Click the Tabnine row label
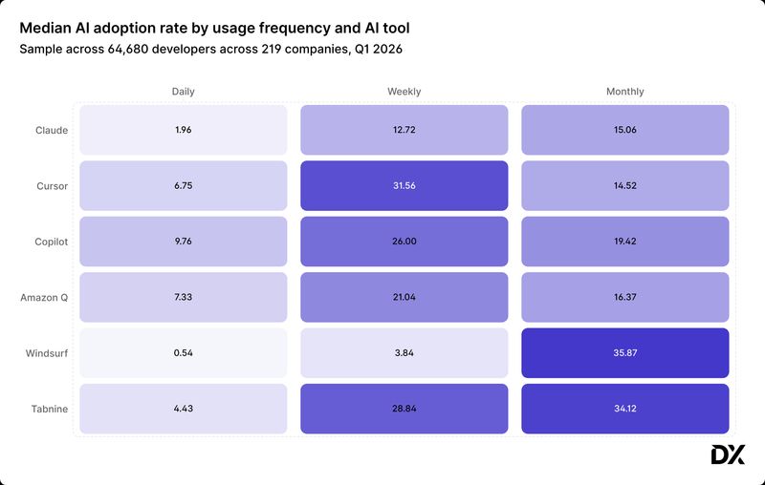The width and height of the screenshot is (765, 485). tap(49, 410)
